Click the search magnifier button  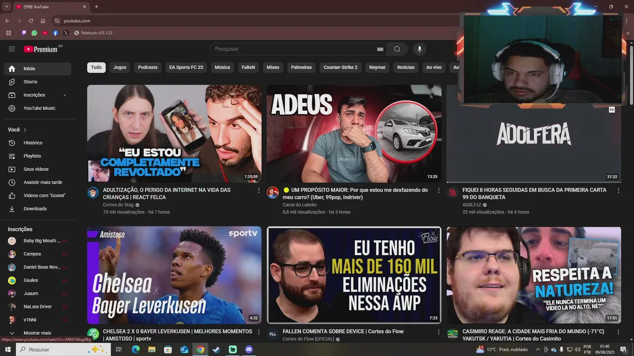(397, 49)
